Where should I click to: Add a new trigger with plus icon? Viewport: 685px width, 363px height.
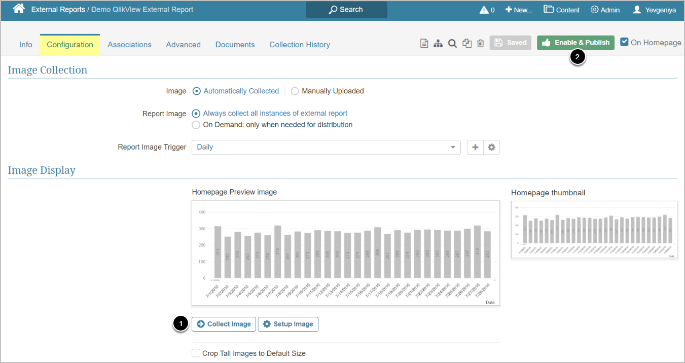pos(475,147)
